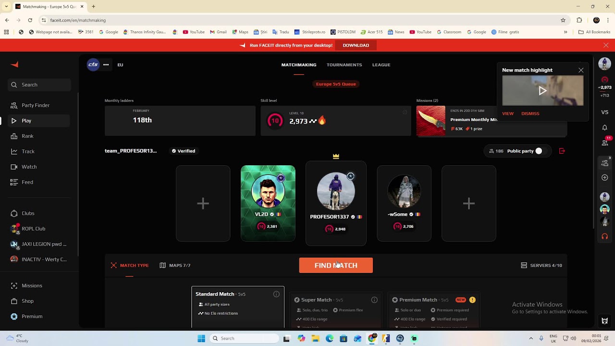Open a new browser tab
This screenshot has height=346, width=615.
(x=94, y=7)
